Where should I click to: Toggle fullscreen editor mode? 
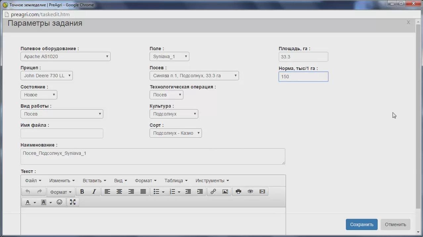(73, 202)
